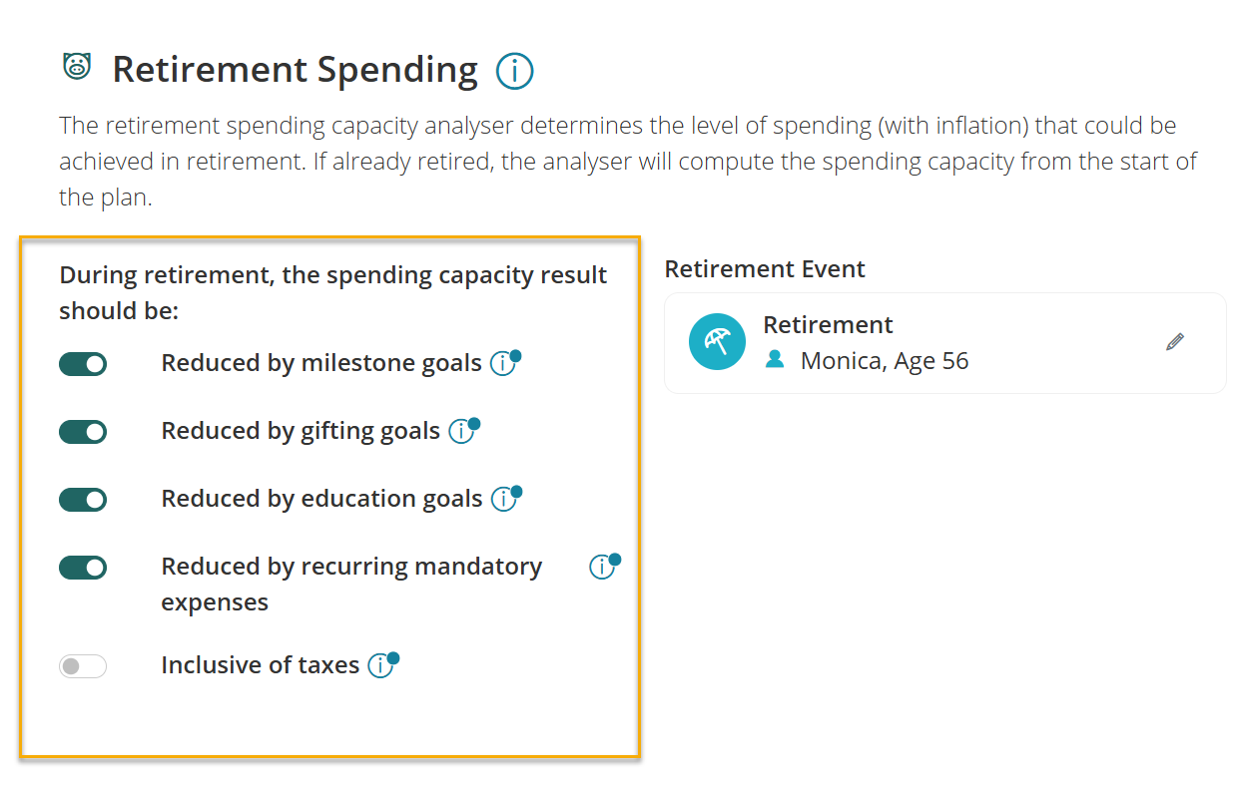Disable Reduced by milestone goals toggle
The width and height of the screenshot is (1243, 795).
(83, 364)
